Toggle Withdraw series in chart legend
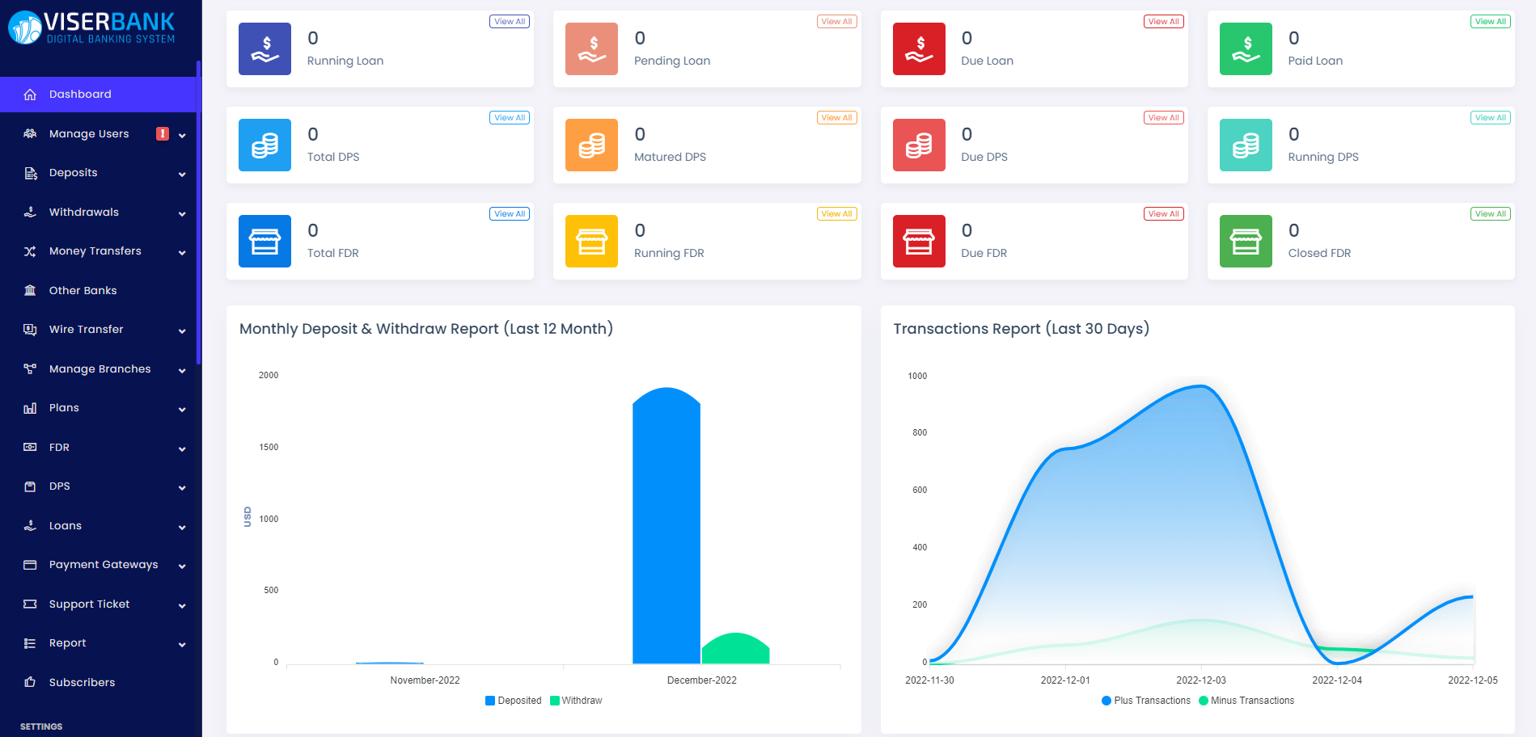The width and height of the screenshot is (1536, 737). (577, 701)
